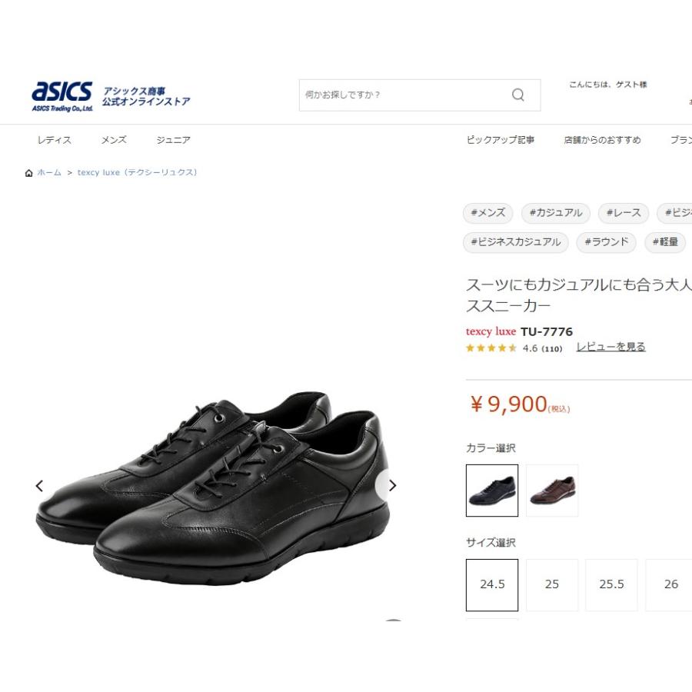The image size is (692, 692).
Task: Show the next product image arrow
Action: tap(392, 485)
